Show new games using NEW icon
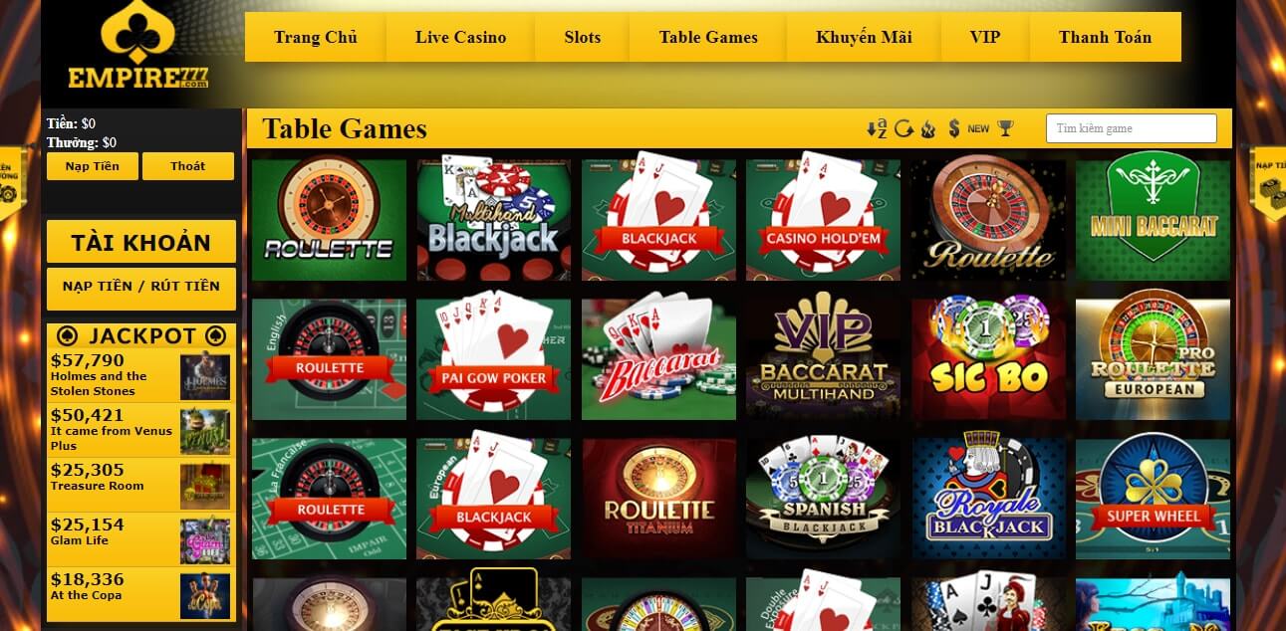The height and width of the screenshot is (631, 1286). click(978, 128)
